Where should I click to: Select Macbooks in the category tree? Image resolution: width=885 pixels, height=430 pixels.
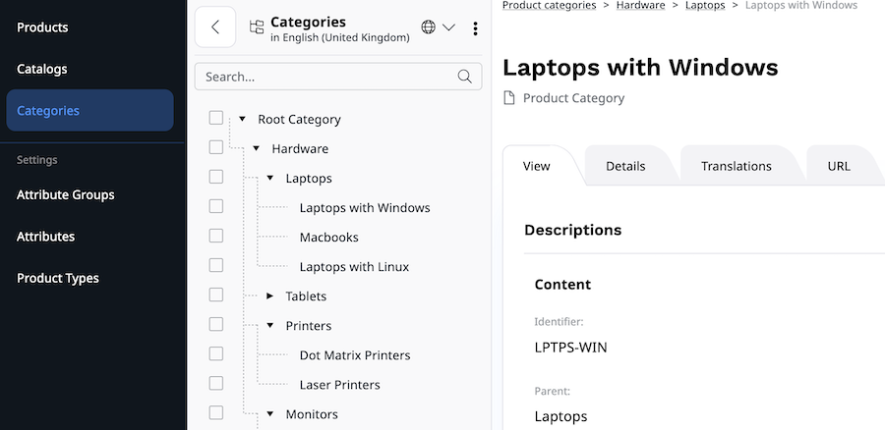coord(328,238)
